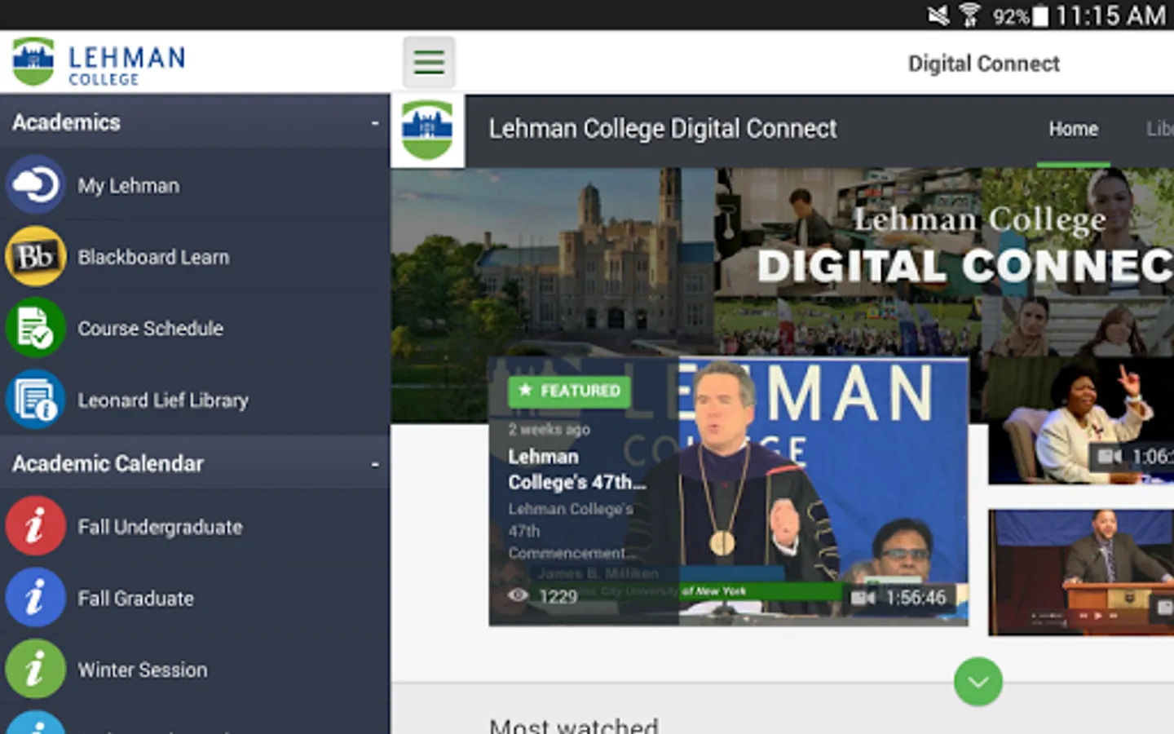Open the podium speaker video thumbnail
The image size is (1174, 734).
coord(1081,573)
